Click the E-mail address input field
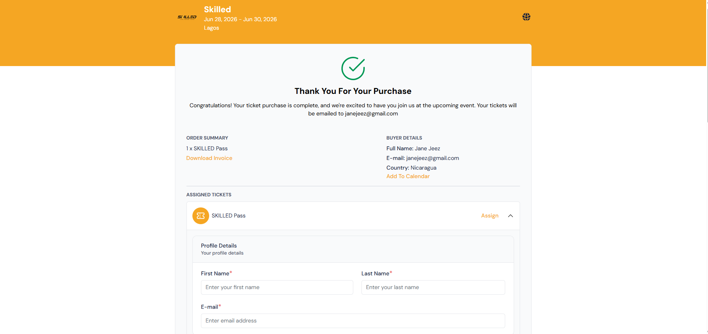The image size is (708, 334). pyautogui.click(x=353, y=321)
